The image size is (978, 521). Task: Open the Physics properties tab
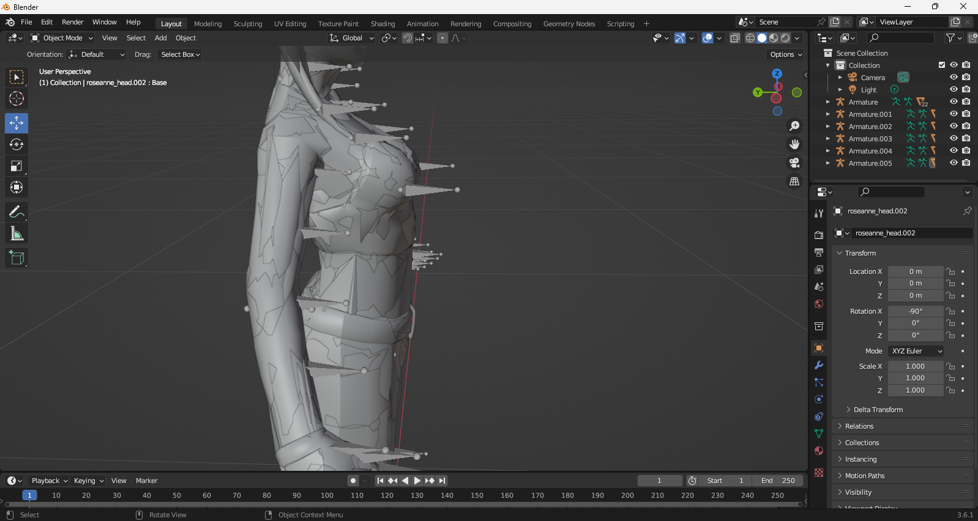click(819, 399)
